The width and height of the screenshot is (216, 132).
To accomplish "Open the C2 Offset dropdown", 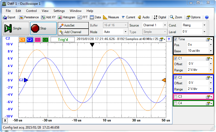I will [200, 83].
